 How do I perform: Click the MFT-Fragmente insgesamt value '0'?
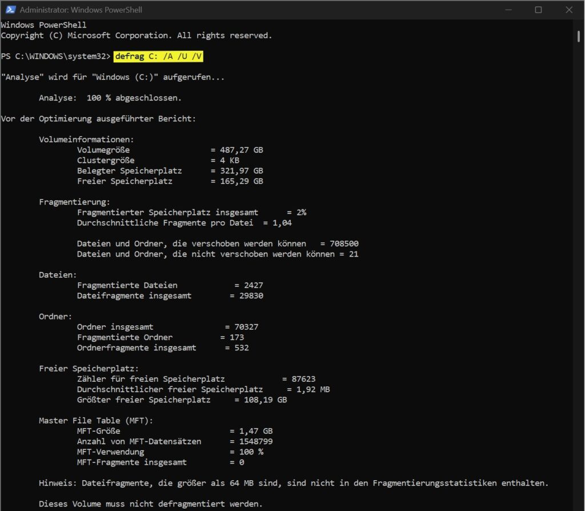(x=242, y=462)
